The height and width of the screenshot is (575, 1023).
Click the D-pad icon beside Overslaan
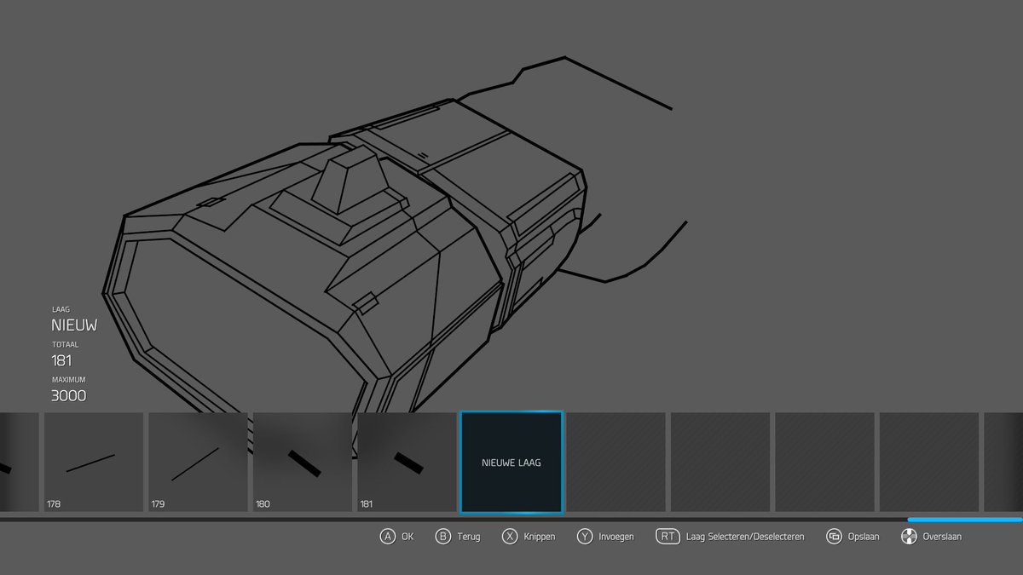coord(909,537)
